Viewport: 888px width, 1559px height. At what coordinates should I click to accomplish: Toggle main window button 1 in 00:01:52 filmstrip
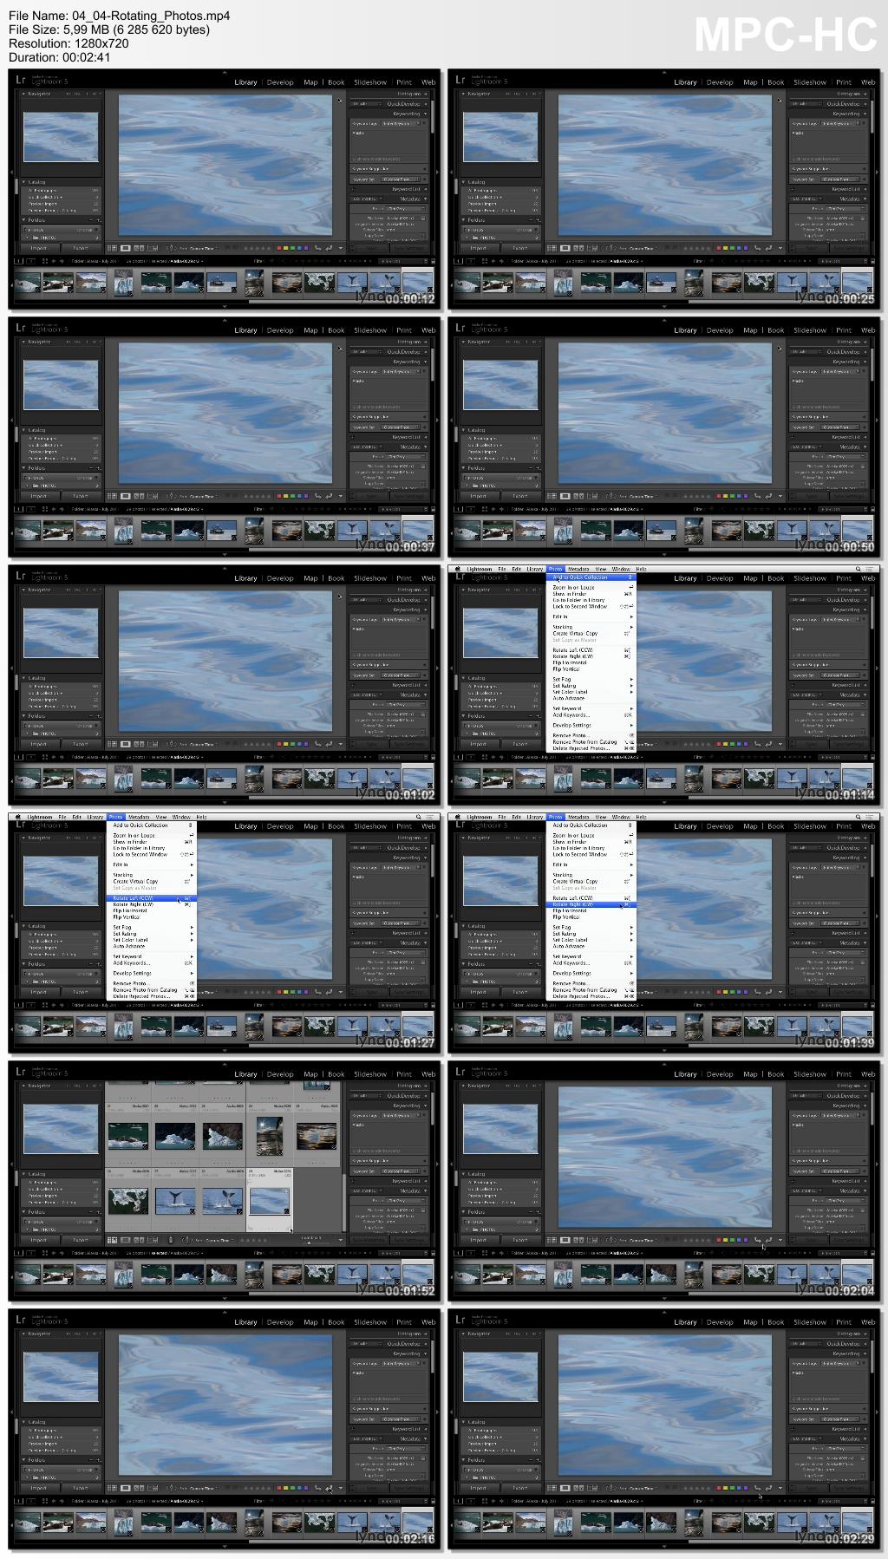(19, 1253)
